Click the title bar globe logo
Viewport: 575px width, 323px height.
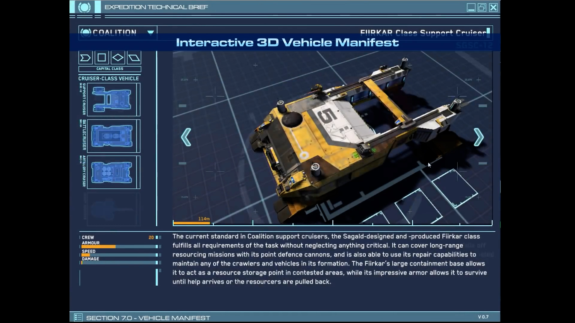click(84, 7)
